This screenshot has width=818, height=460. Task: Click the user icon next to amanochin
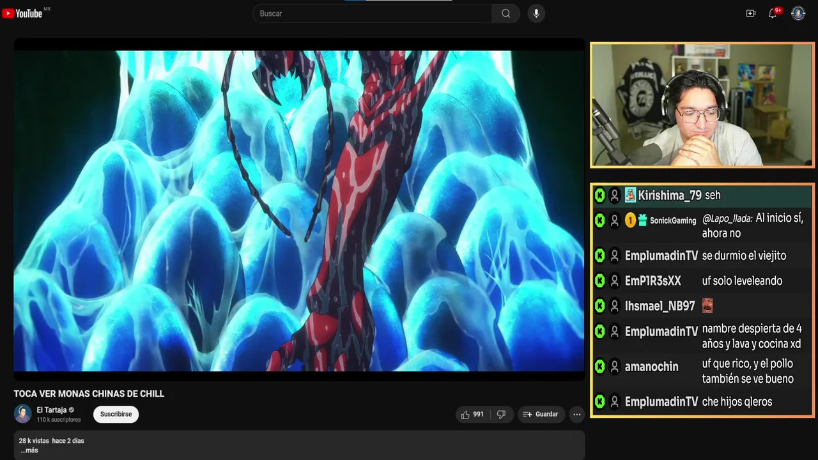[x=614, y=367]
